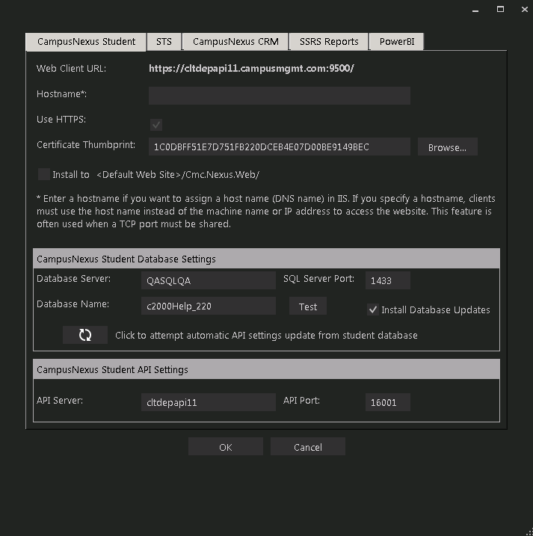Select the PowerBI tab
533x536 pixels.
(397, 42)
